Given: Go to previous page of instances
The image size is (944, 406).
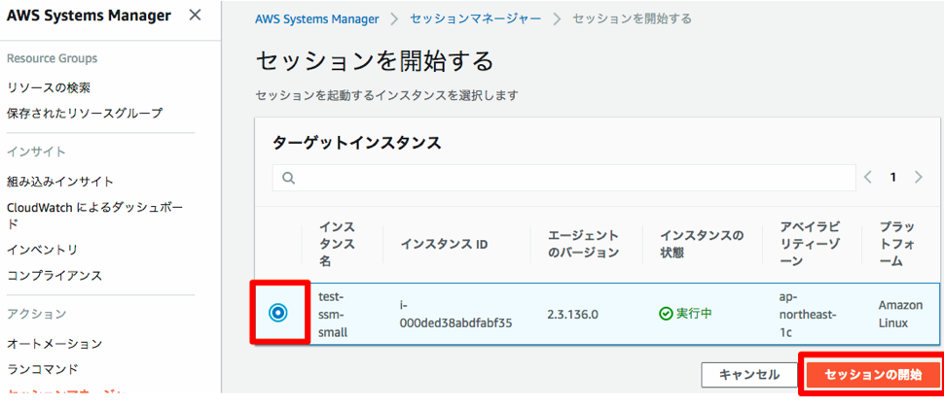Looking at the screenshot, I should 868,177.
